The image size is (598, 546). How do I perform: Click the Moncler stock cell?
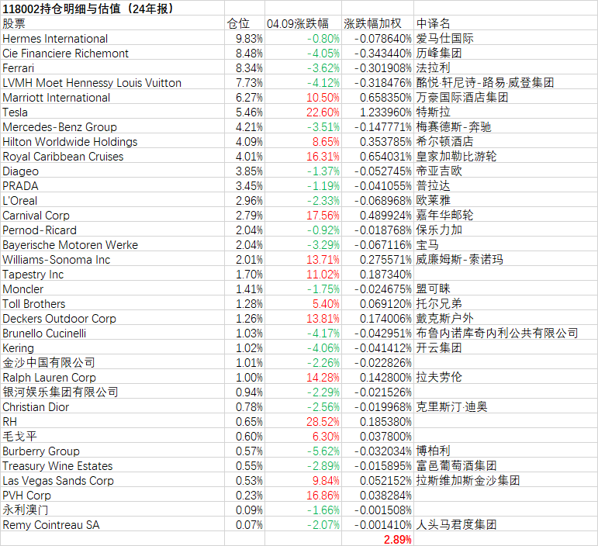112,289
